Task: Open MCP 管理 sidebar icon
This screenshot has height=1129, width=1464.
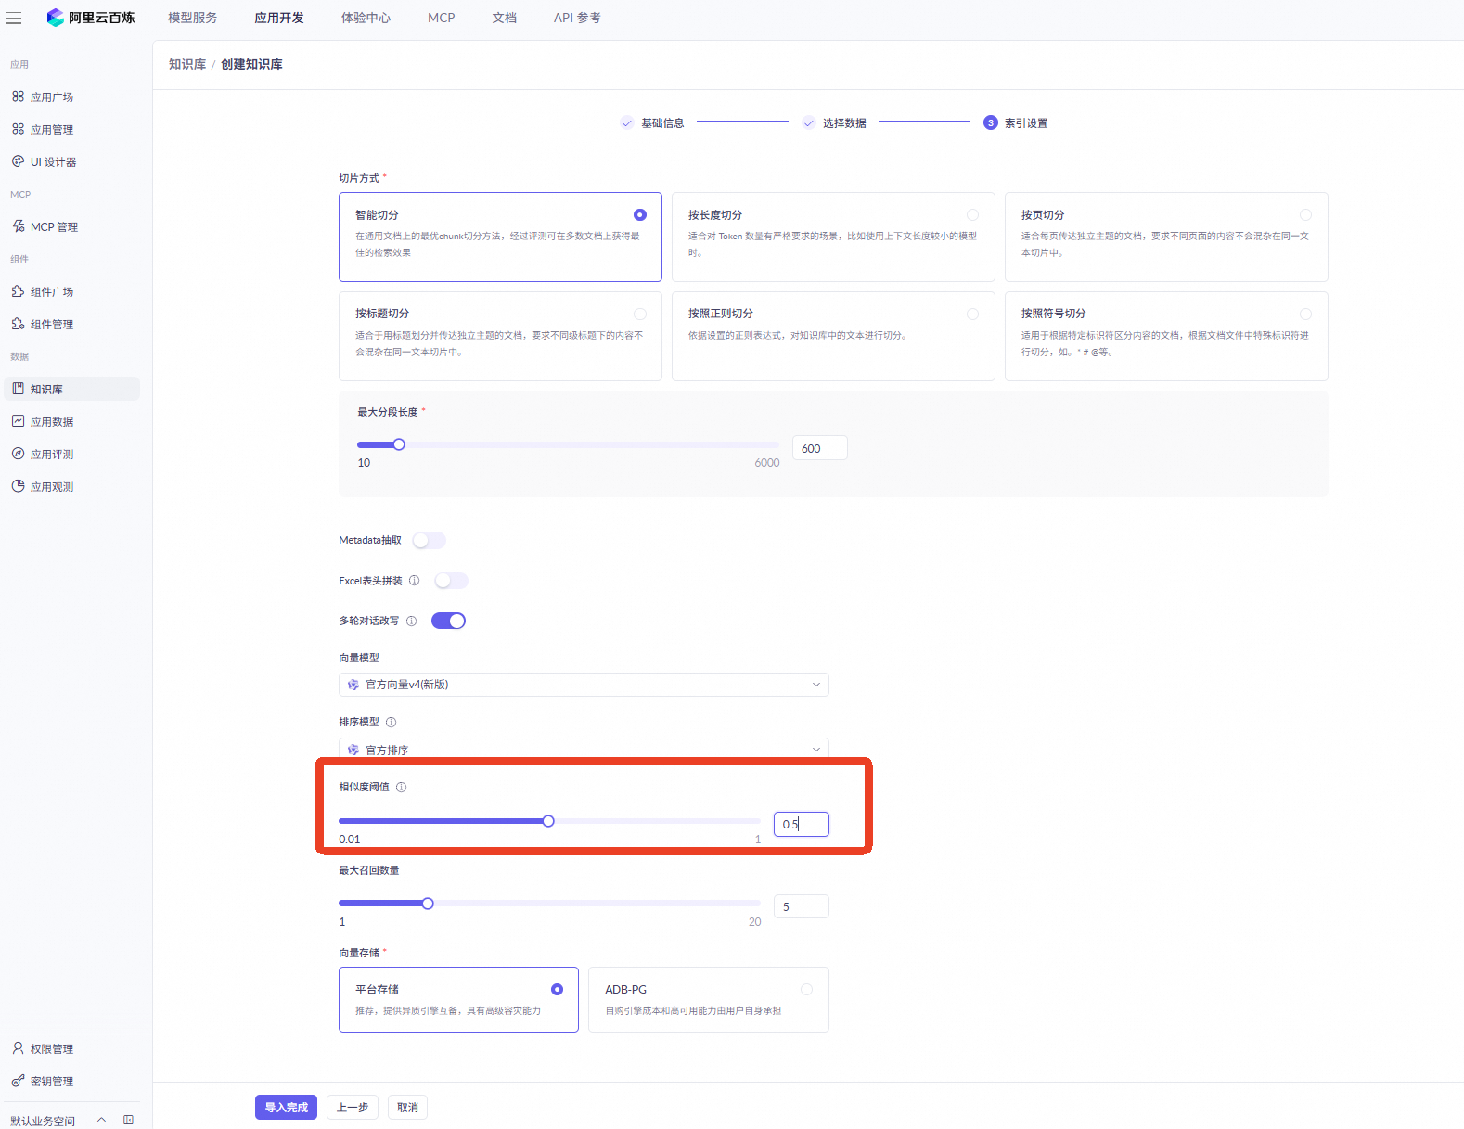Action: [18, 226]
